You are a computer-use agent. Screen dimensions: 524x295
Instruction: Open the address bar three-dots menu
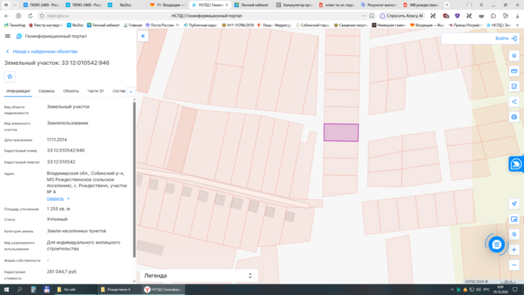point(363,16)
